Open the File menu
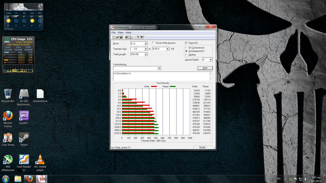The width and height of the screenshot is (326, 183). pos(113,33)
